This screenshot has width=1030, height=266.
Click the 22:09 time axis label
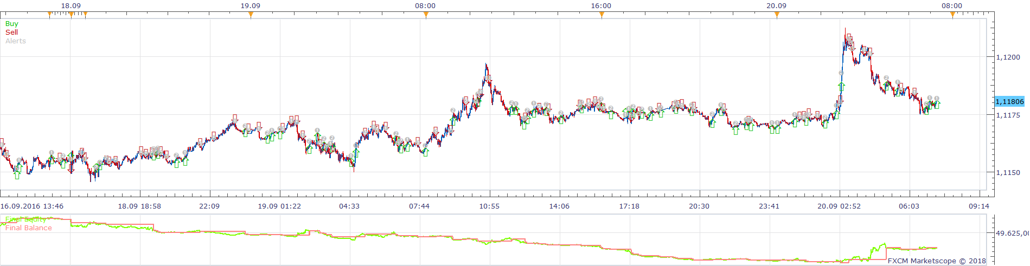click(x=209, y=206)
